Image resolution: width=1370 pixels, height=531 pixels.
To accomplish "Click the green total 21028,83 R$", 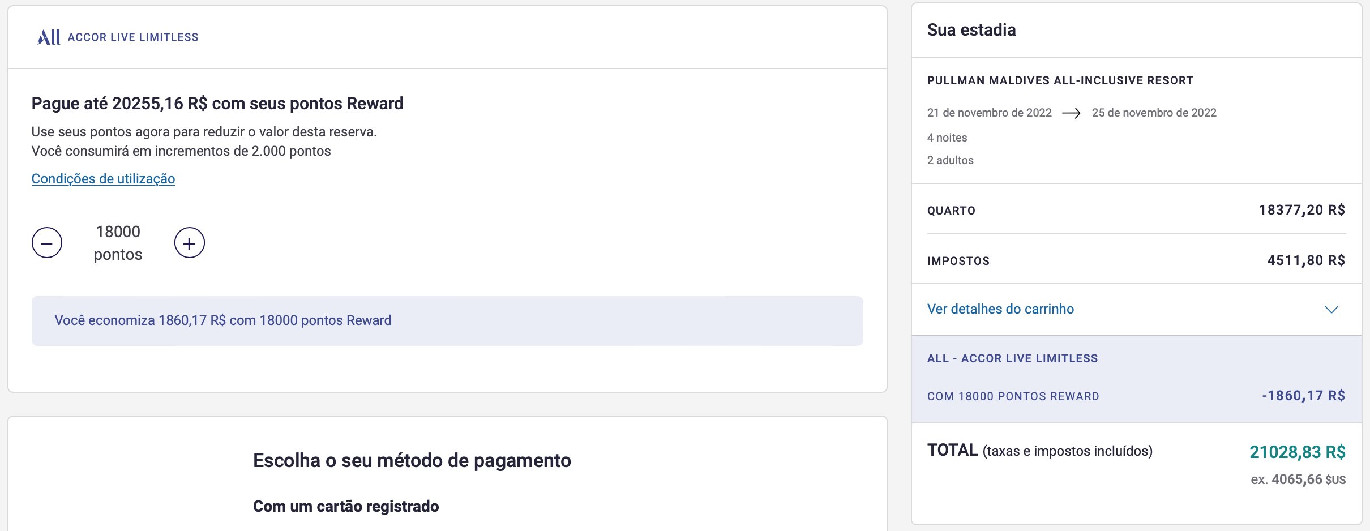I will pyautogui.click(x=1297, y=452).
